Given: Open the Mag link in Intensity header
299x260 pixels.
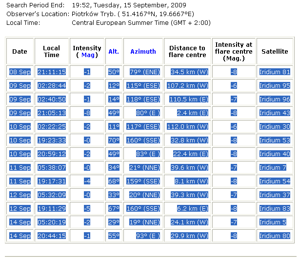Looking at the screenshot, I should pyautogui.click(x=88, y=55).
